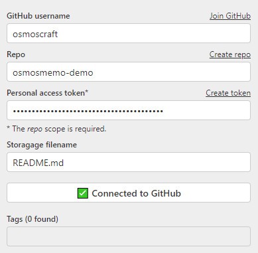This screenshot has height=253, width=258.
Task: Click the Storagage filename label
Action: [x=42, y=145]
